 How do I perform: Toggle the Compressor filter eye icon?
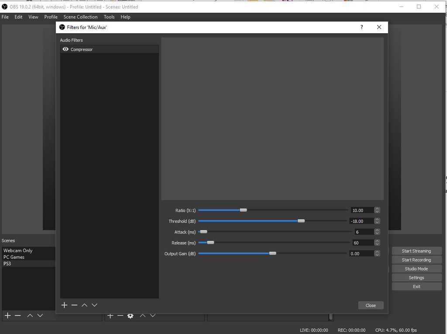[x=65, y=49]
